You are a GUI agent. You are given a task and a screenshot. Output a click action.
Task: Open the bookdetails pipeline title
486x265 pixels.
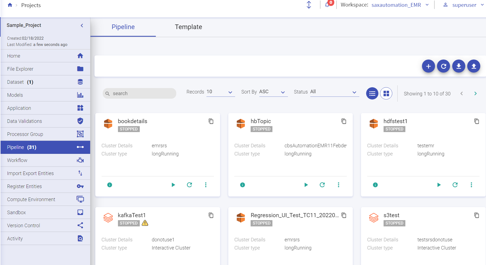point(132,121)
